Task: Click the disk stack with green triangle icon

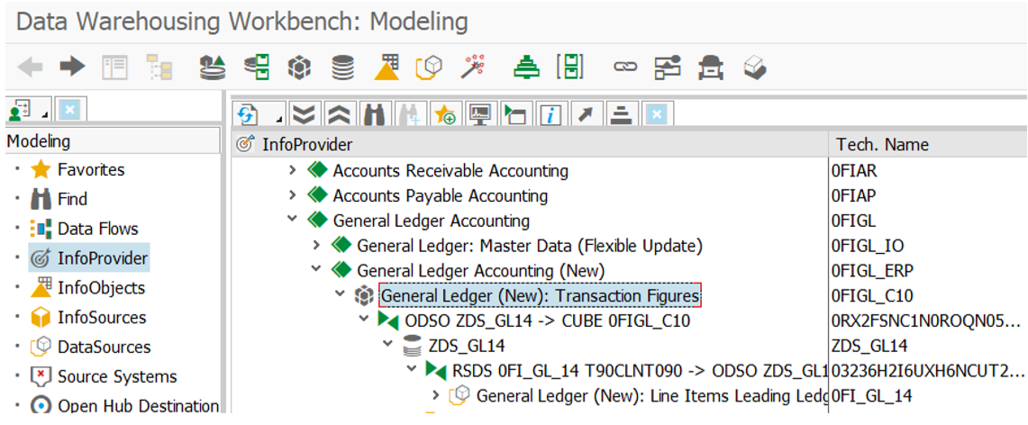Action: point(213,67)
